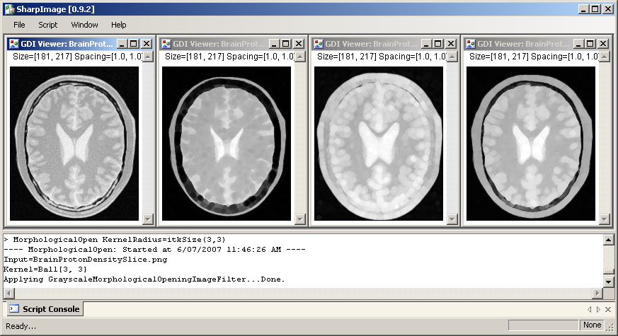The image size is (618, 336).
Task: Click the second GDI Viewer window icon
Action: click(166, 44)
